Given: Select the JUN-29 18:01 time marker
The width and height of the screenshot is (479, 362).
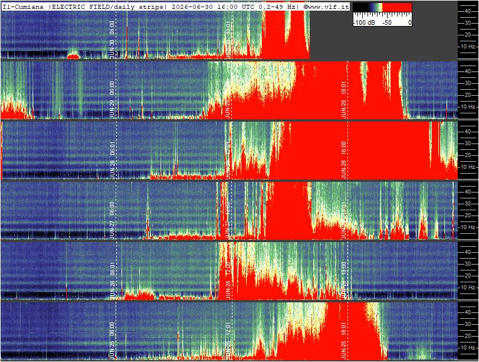Looking at the screenshot, I should 344,100.
